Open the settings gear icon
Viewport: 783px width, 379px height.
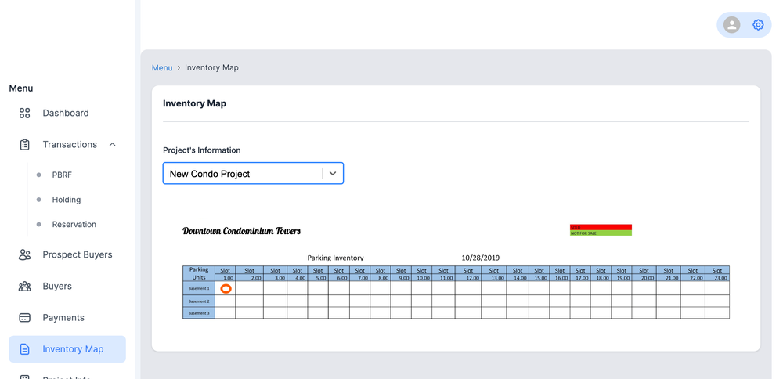758,25
